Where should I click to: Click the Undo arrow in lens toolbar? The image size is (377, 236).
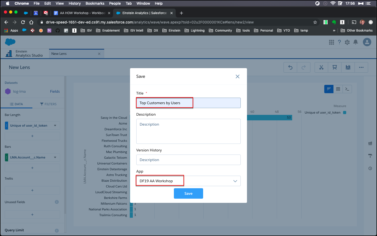(x=290, y=67)
